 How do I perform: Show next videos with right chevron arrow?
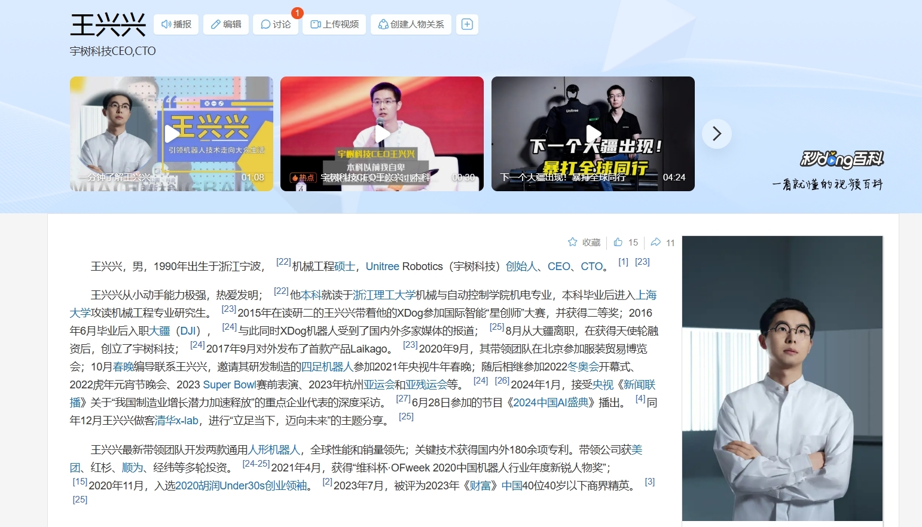(x=717, y=134)
